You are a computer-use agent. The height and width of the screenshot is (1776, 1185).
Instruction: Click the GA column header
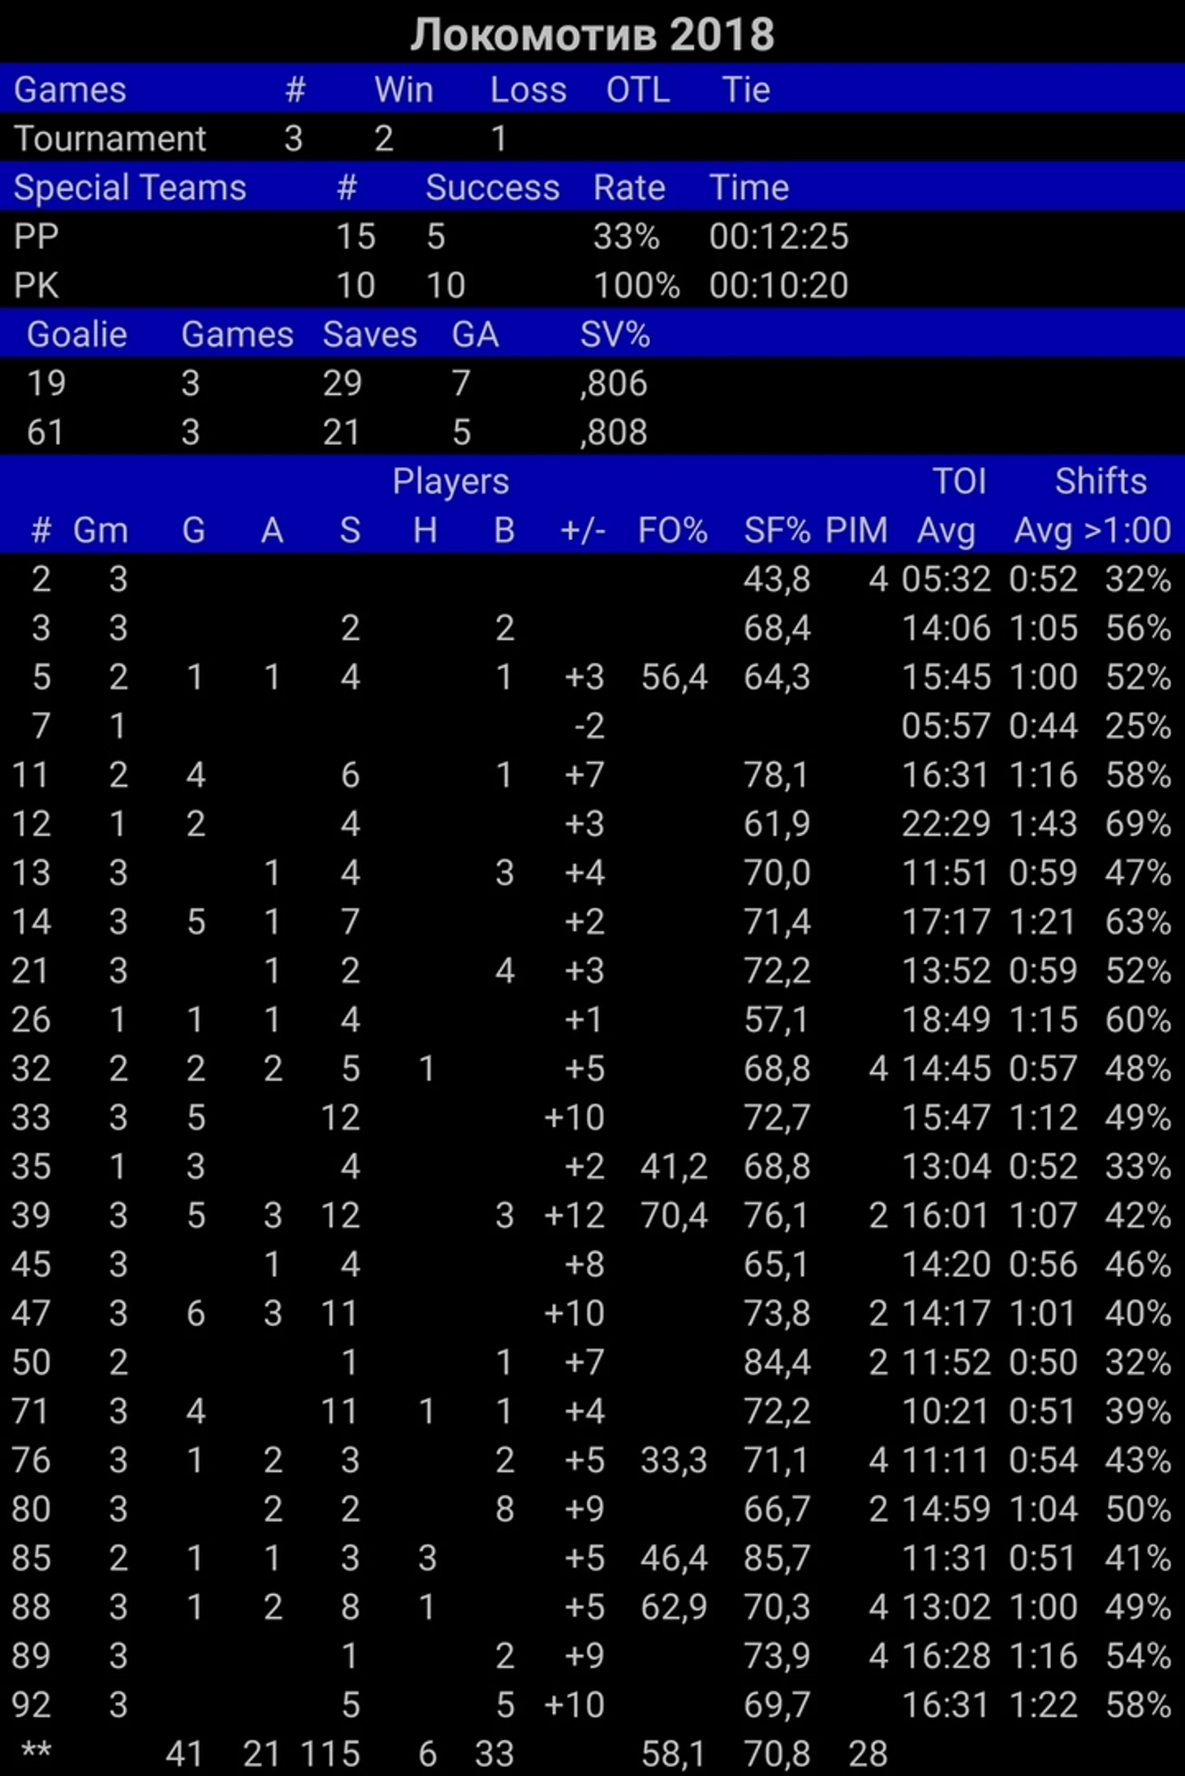pyautogui.click(x=475, y=335)
